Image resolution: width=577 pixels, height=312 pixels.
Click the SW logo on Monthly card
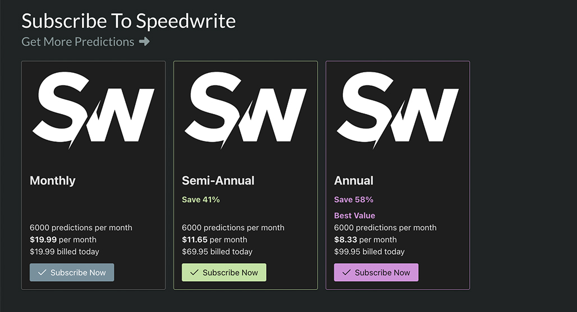pyautogui.click(x=94, y=110)
